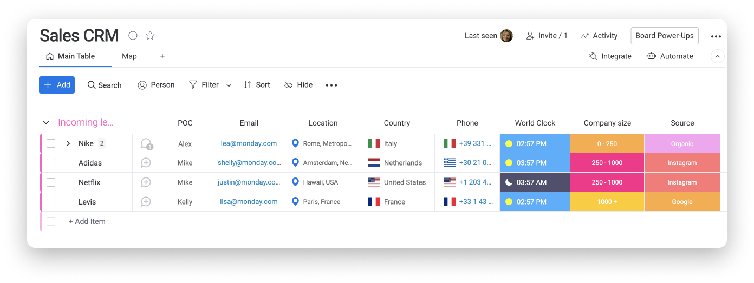Click the Organic source label for Nike
Screen dimensions: 754x283
681,144
